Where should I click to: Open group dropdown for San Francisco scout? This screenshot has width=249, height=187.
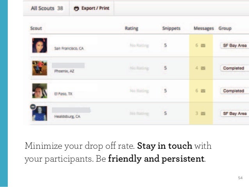pos(234,45)
